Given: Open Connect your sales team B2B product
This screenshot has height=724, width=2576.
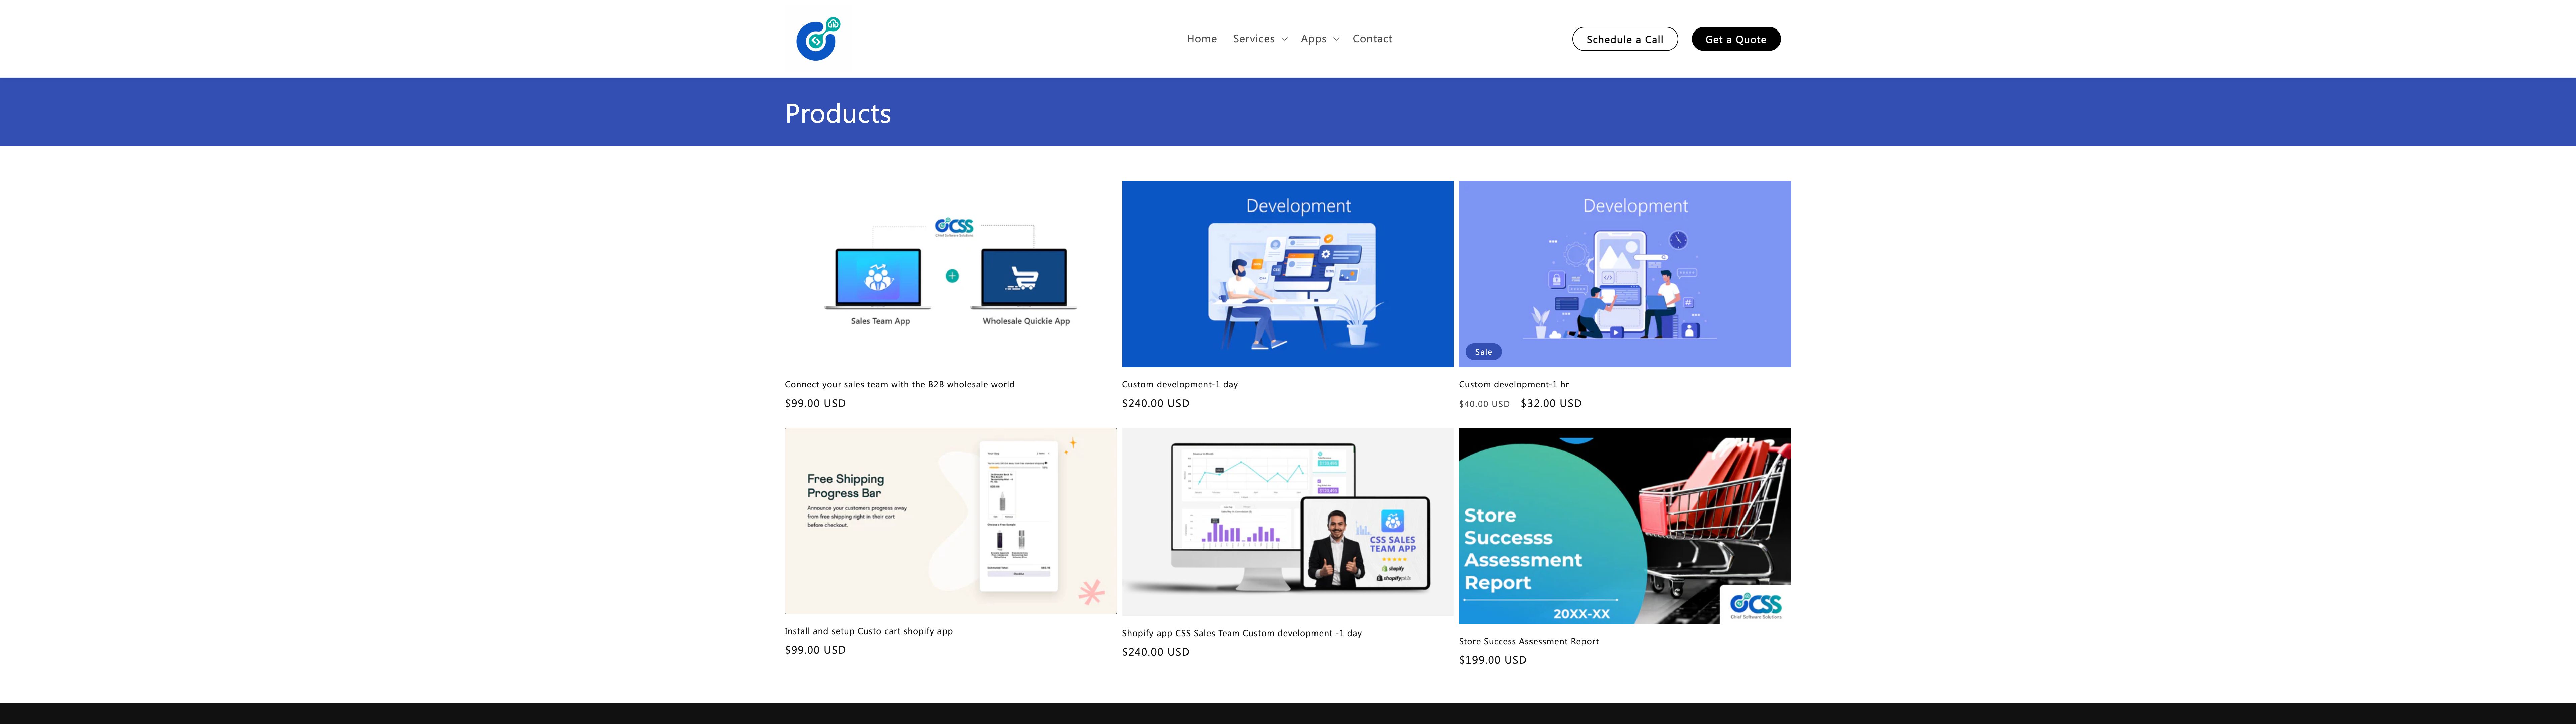Looking at the screenshot, I should (x=899, y=384).
